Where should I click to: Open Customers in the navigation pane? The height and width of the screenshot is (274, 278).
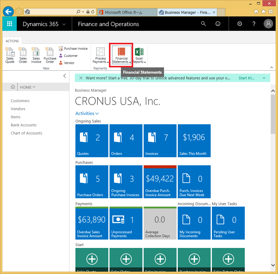[x=20, y=101]
